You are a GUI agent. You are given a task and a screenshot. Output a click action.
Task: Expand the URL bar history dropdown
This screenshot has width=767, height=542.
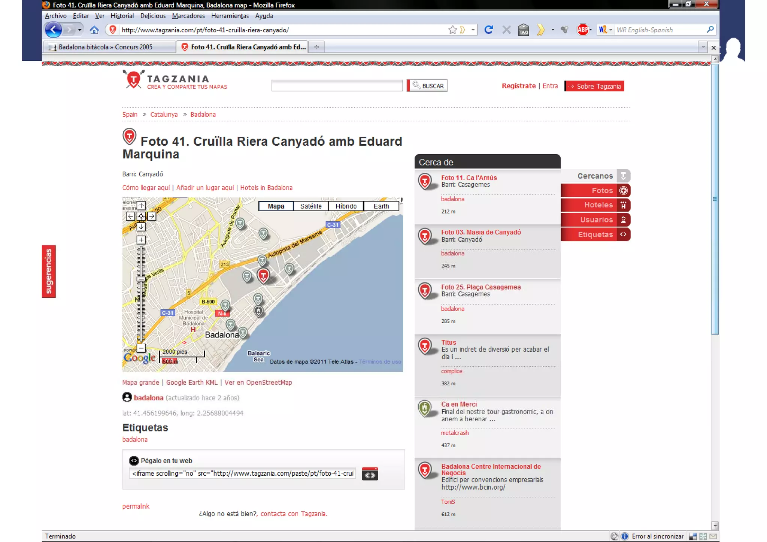click(473, 30)
